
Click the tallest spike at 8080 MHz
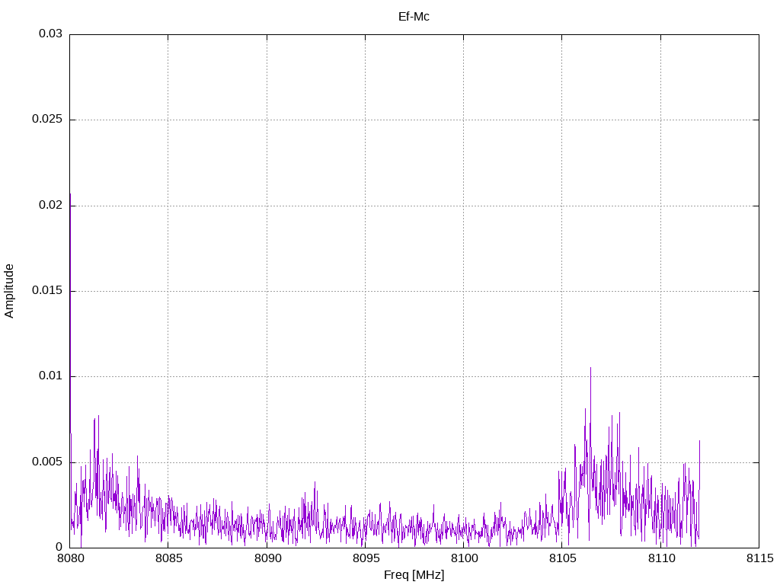point(70,313)
